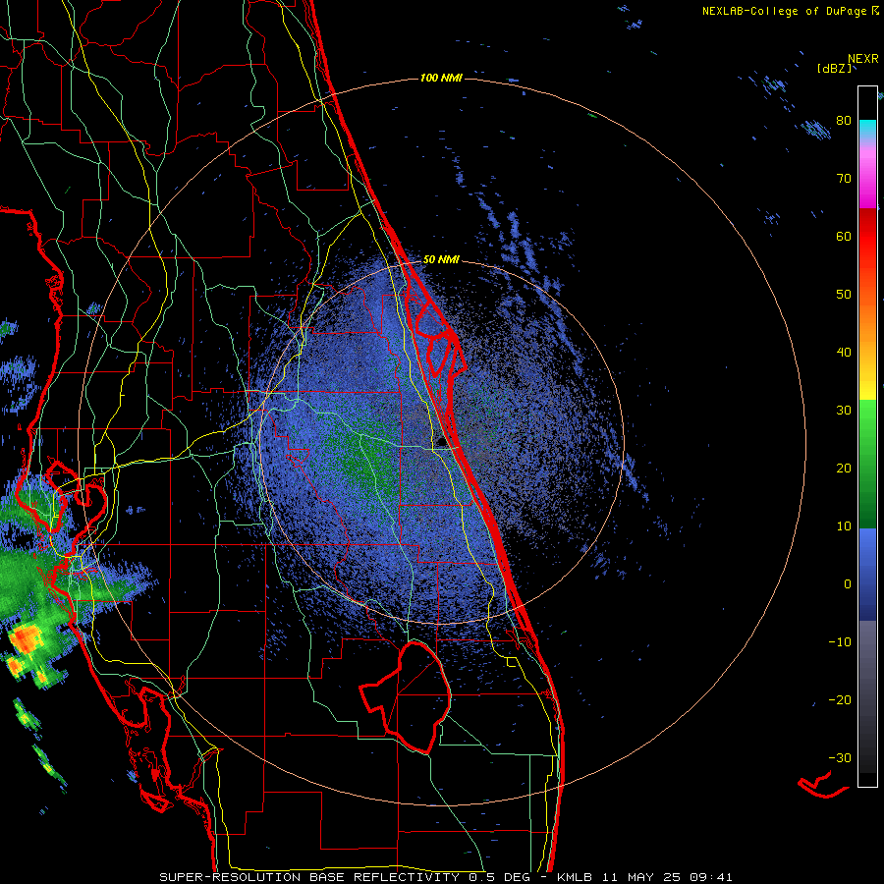The height and width of the screenshot is (884, 884).
Task: Click the "NEXR" label above the scale
Action: pyautogui.click(x=863, y=59)
